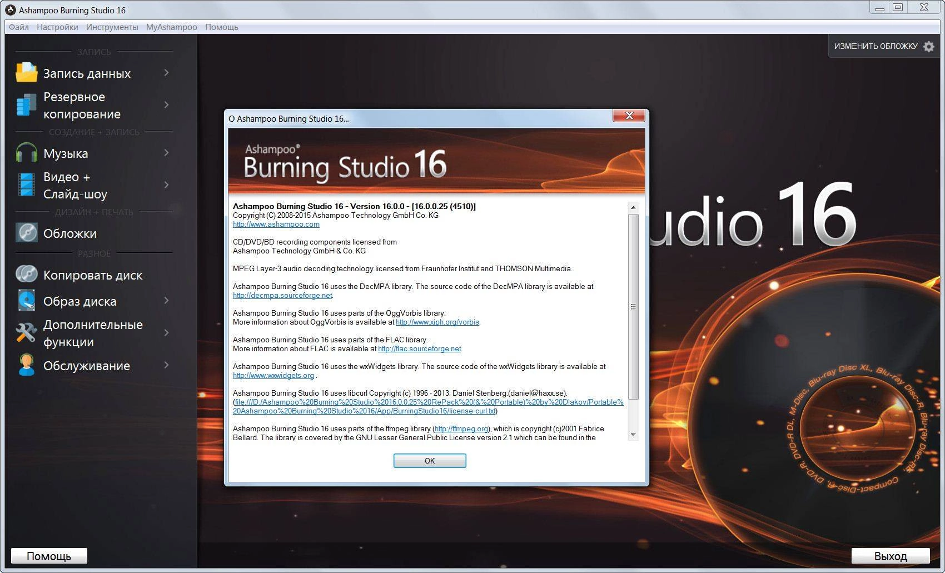The height and width of the screenshot is (573, 945).
Task: Expand the Дополнительные функции submenu arrow
Action: coord(166,333)
